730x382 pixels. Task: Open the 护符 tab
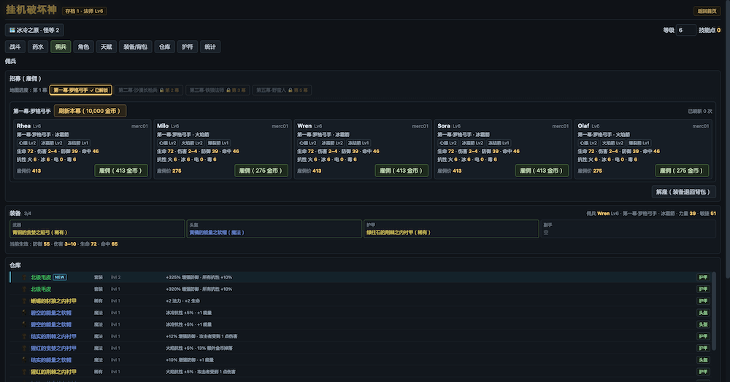click(188, 47)
